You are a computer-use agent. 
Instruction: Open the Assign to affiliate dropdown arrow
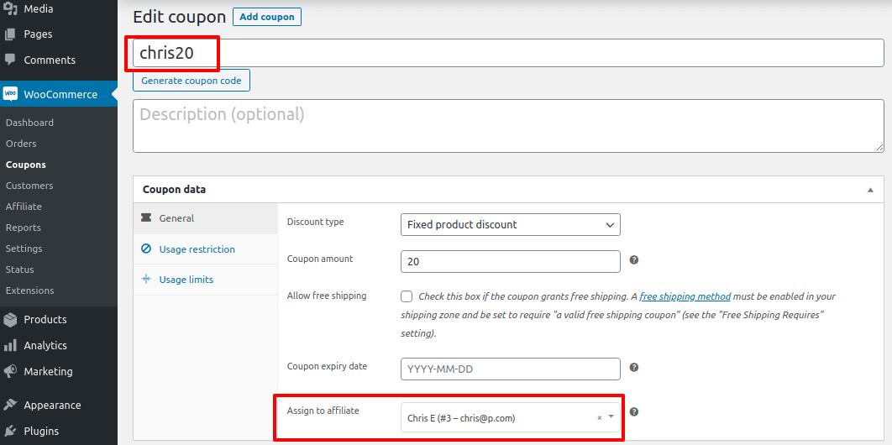(x=611, y=416)
